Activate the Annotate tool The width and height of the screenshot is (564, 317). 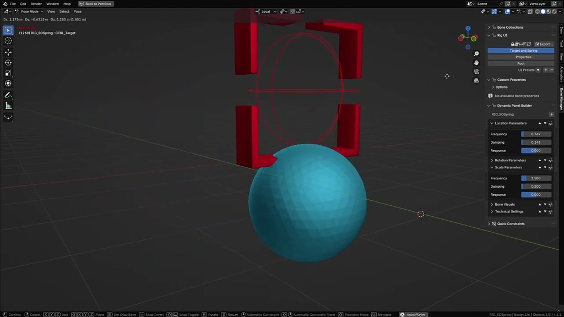tap(8, 95)
